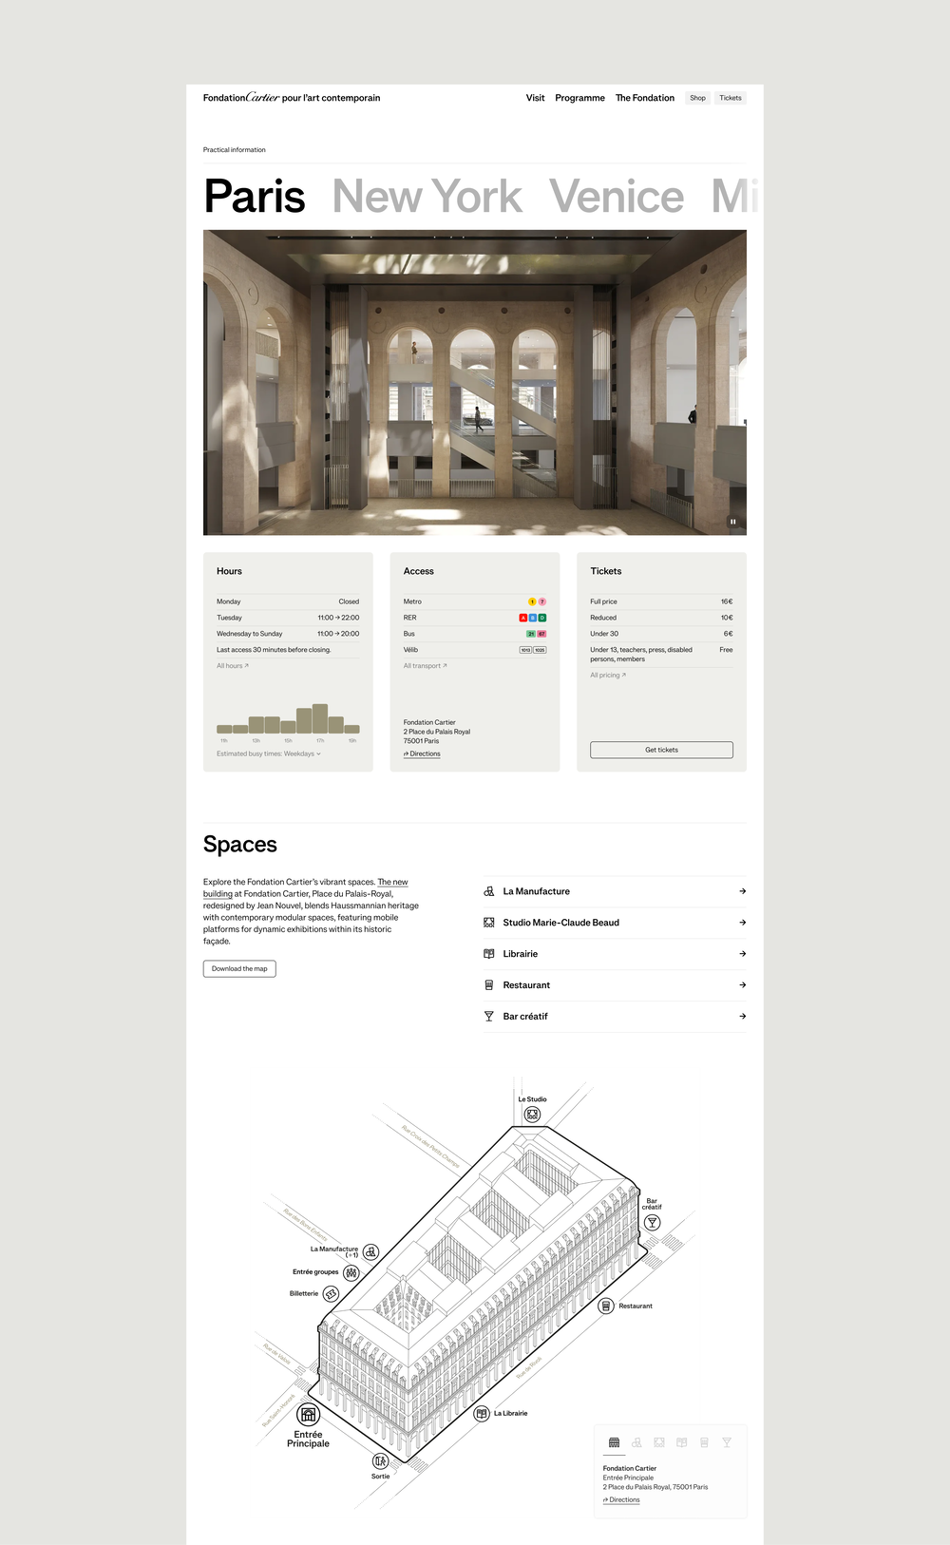The height and width of the screenshot is (1545, 950).
Task: Click the Le Studio marker icon on map
Action: [x=532, y=1115]
